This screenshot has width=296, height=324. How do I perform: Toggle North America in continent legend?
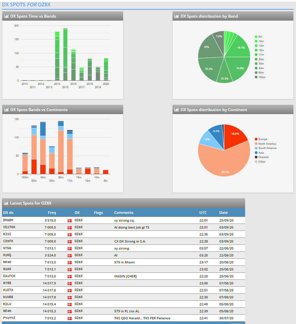(x=267, y=144)
